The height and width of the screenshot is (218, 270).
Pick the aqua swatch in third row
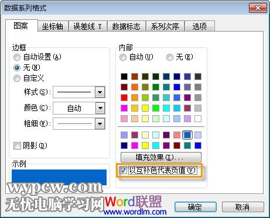166,98
